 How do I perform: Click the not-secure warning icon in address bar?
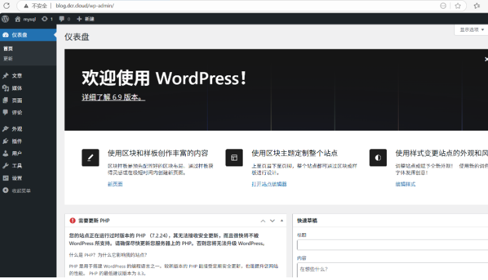pyautogui.click(x=26, y=6)
